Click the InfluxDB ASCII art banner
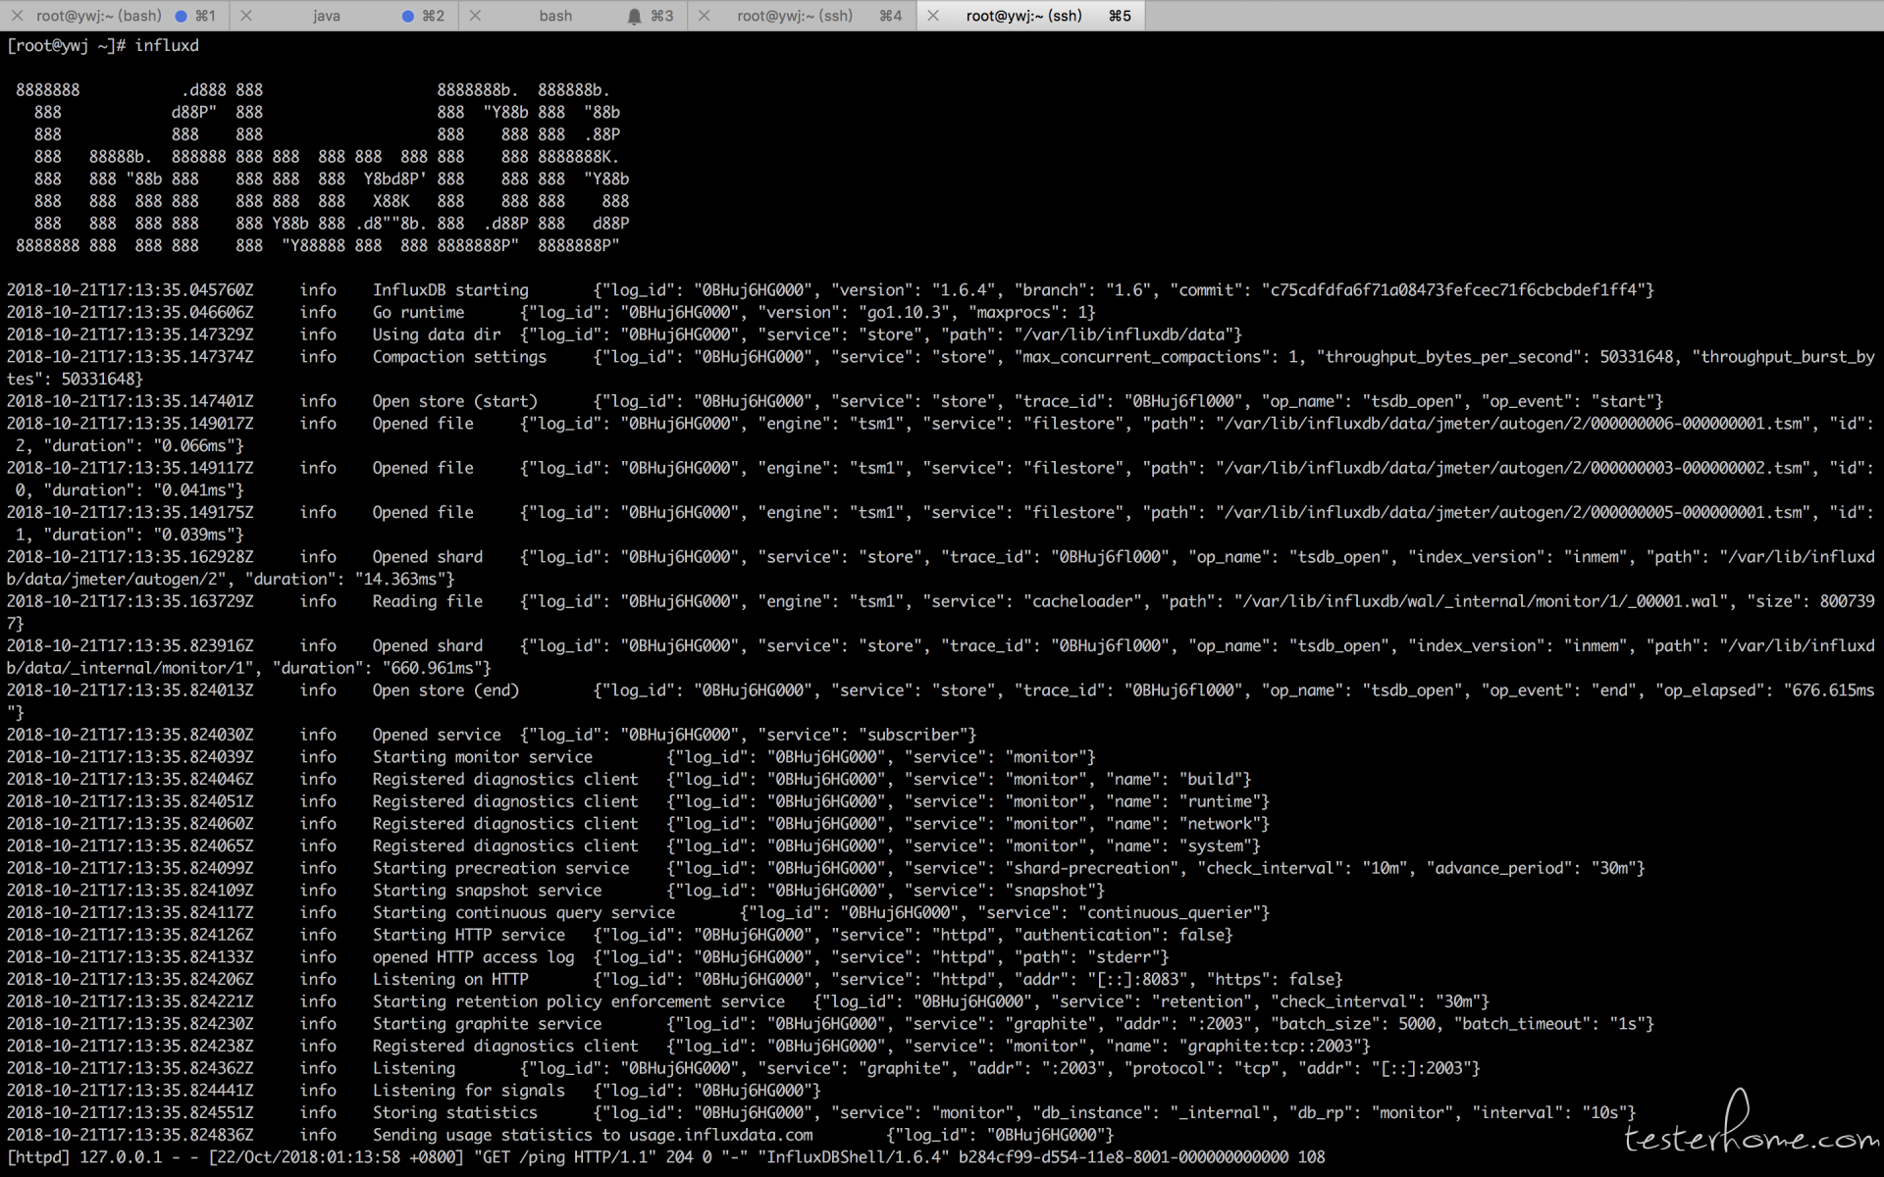This screenshot has height=1177, width=1884. [x=322, y=168]
